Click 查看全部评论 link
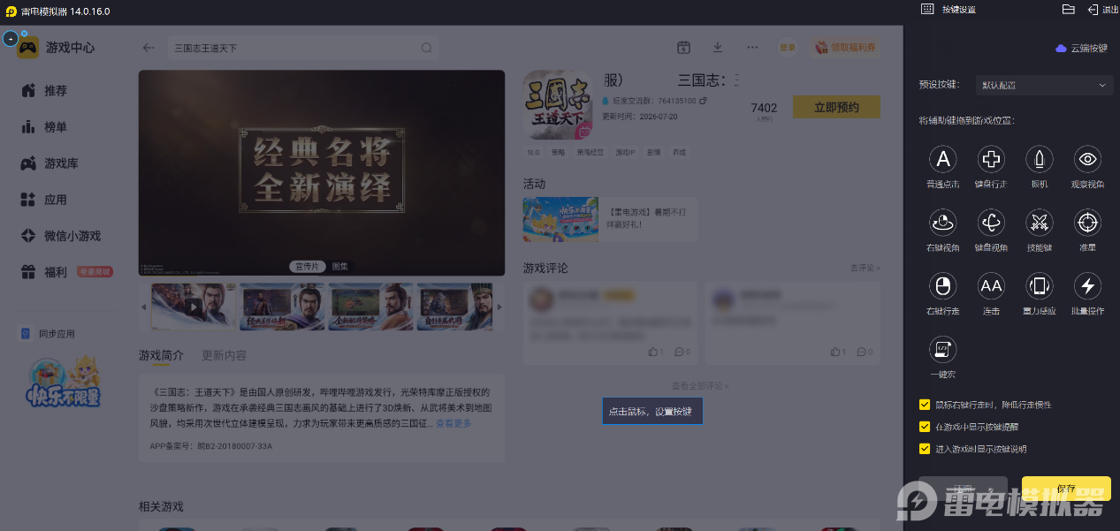The image size is (1120, 531). pyautogui.click(x=700, y=385)
